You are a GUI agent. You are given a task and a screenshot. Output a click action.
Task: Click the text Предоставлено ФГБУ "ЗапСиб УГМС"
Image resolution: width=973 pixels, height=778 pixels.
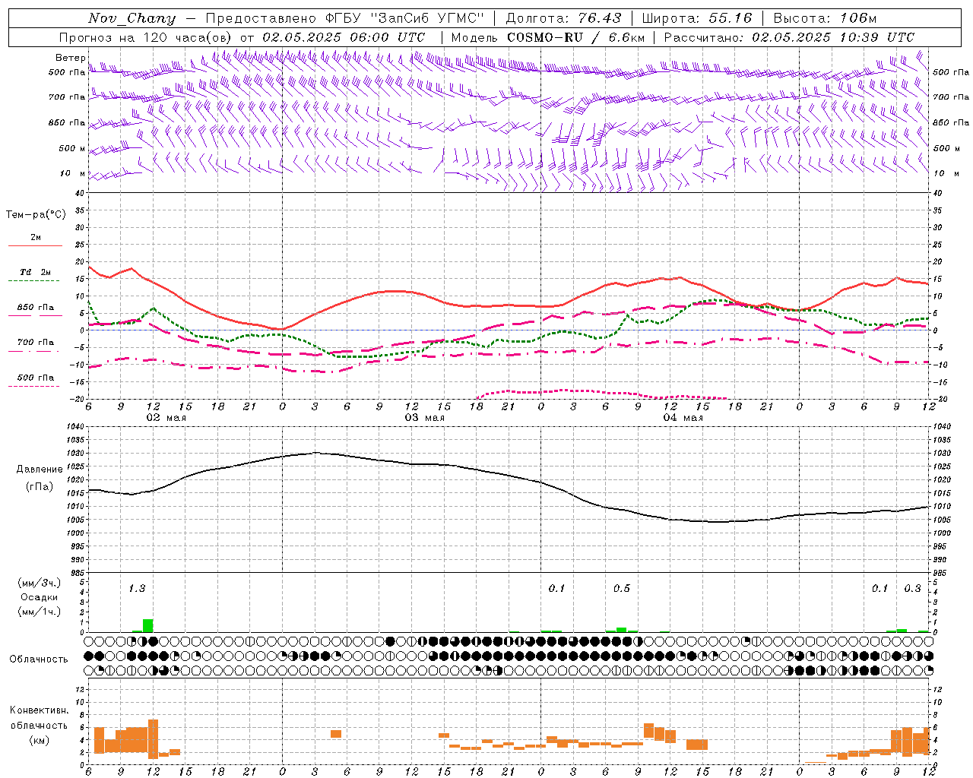pyautogui.click(x=345, y=18)
